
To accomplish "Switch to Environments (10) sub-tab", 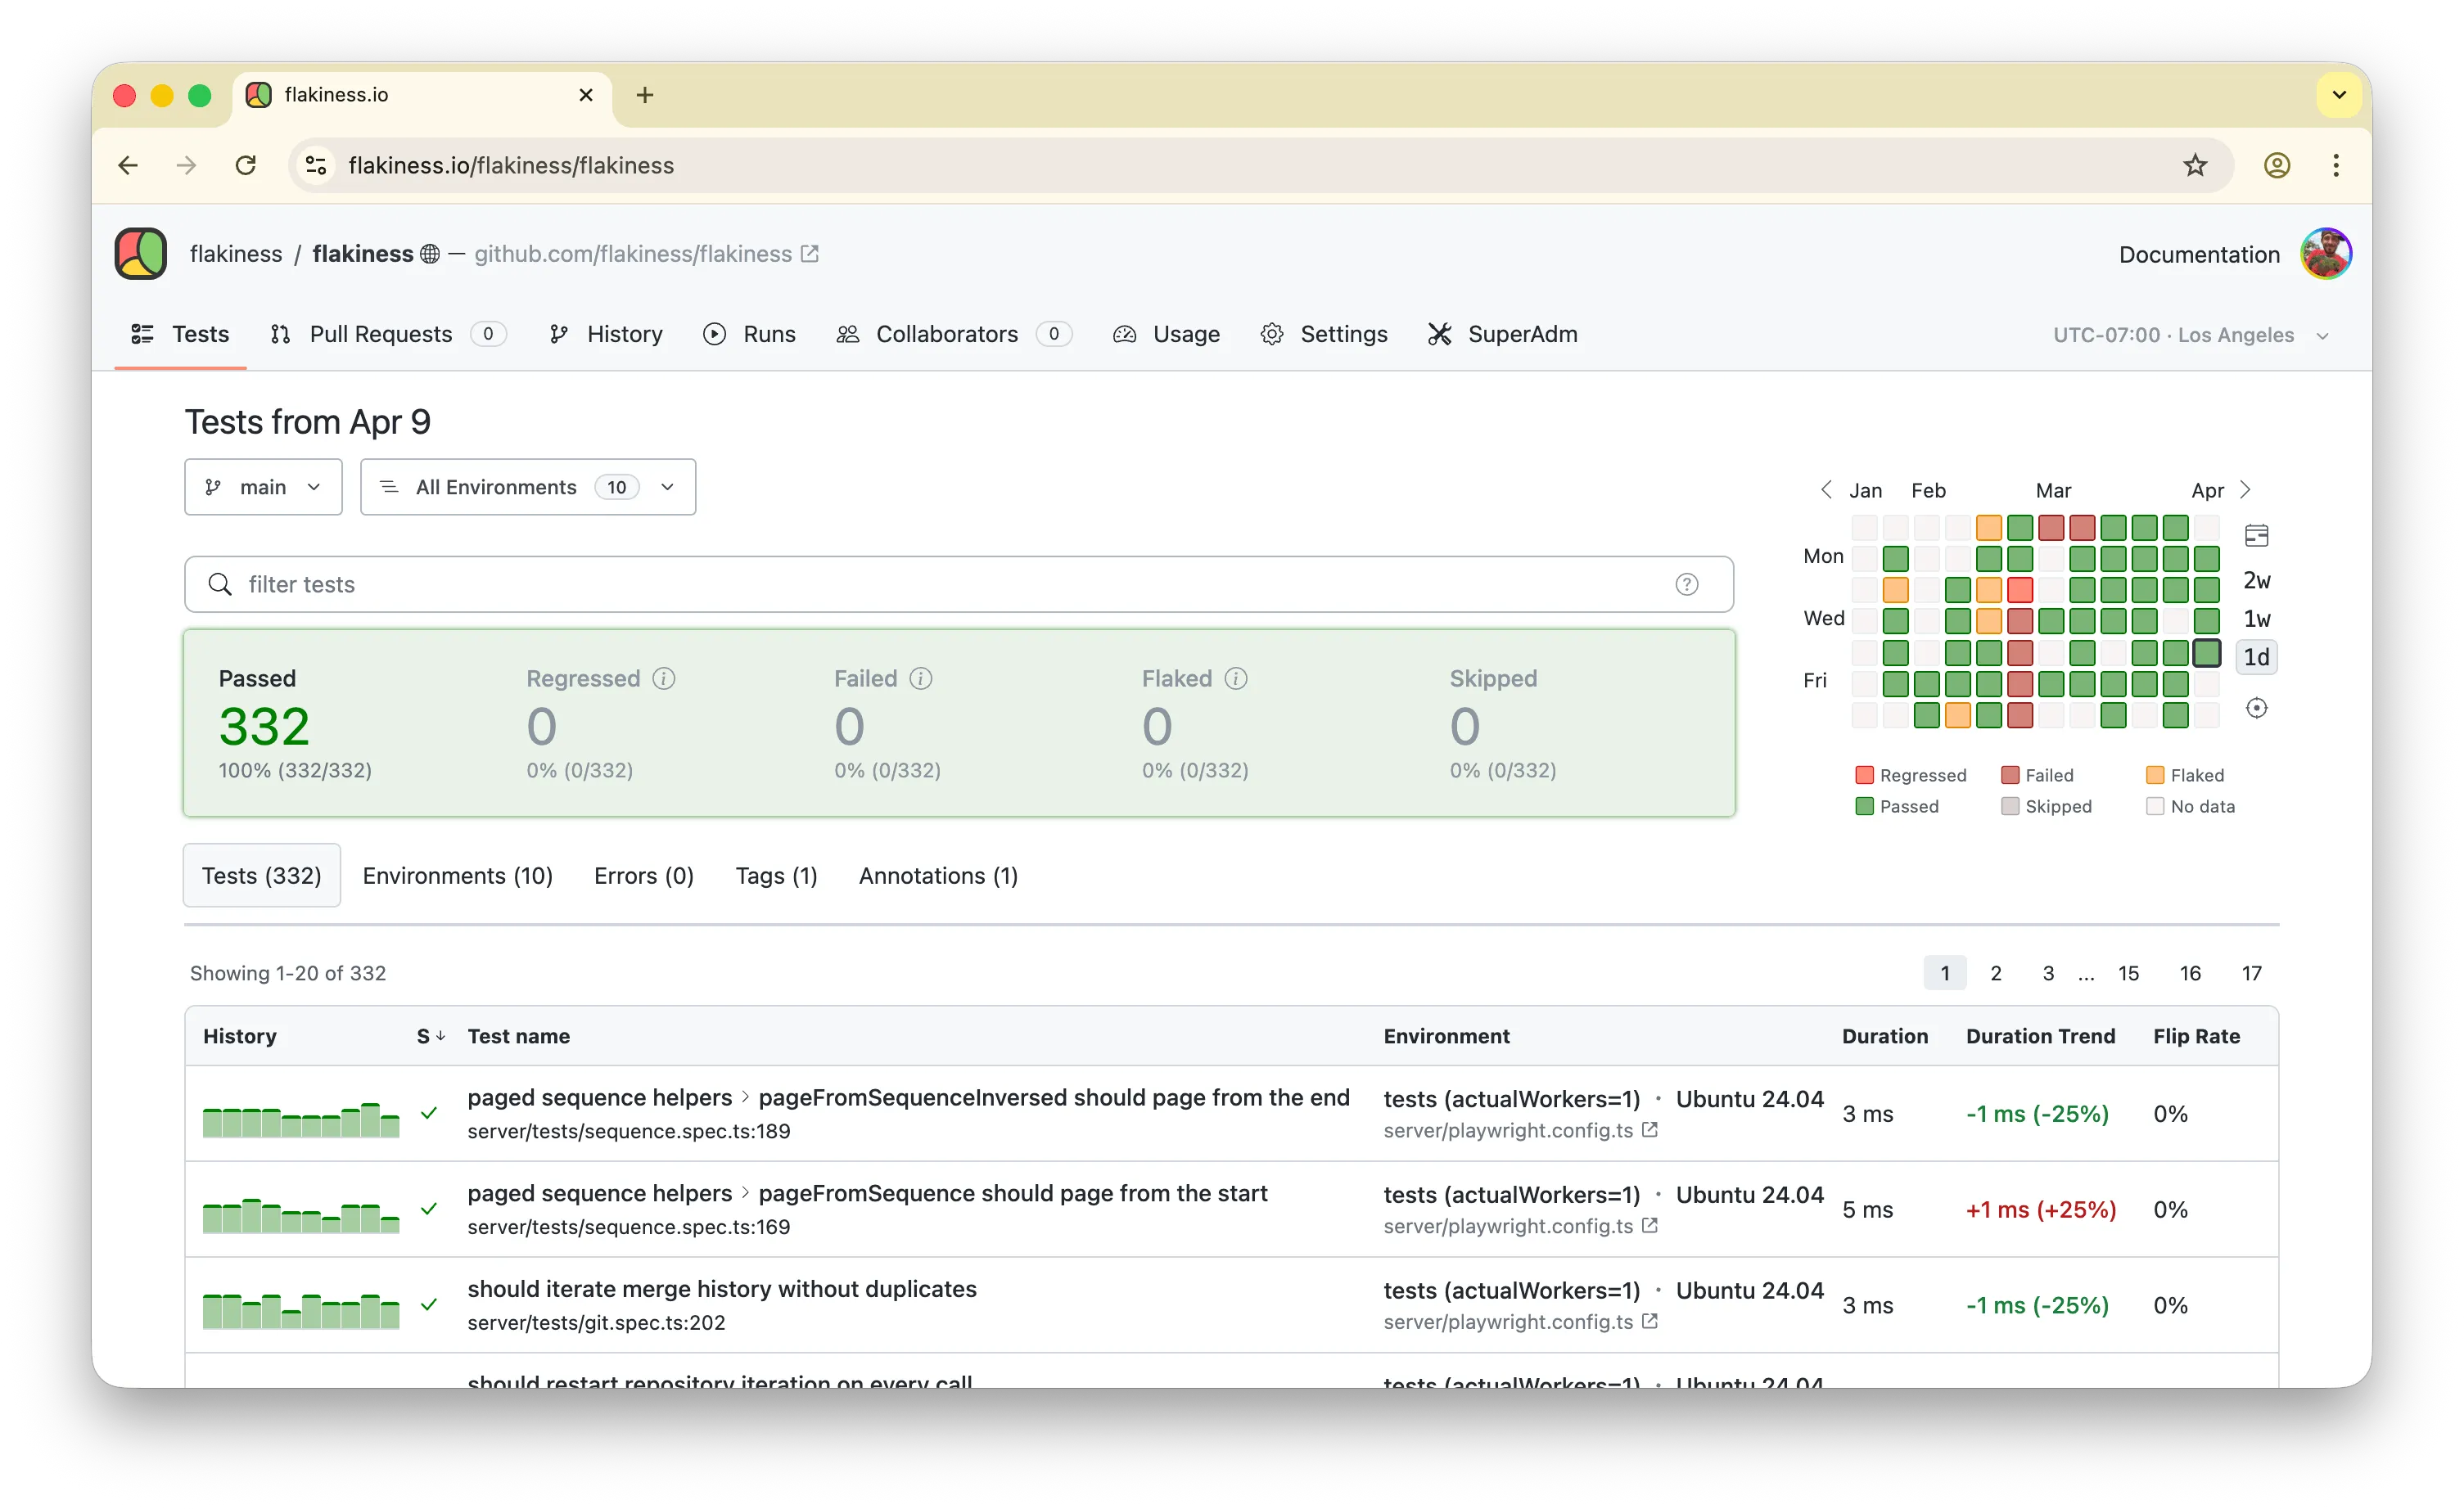I will 457,876.
